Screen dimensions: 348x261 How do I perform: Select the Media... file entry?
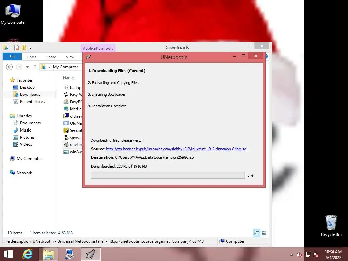point(73,109)
